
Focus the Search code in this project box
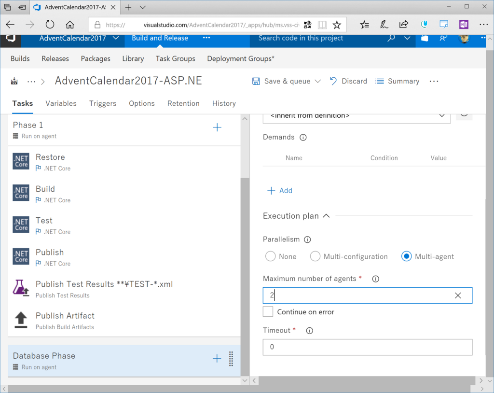(318, 38)
